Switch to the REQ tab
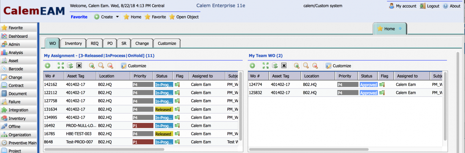Screen dimensions: 465x153 95,43
